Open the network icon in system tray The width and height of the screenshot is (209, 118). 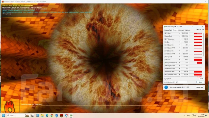pos(193,115)
